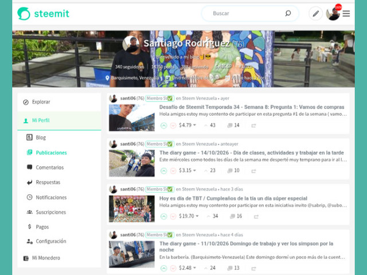Image resolution: width=367 pixels, height=275 pixels.
Task: Open post Hoy es día de TBT
Action: click(x=233, y=198)
